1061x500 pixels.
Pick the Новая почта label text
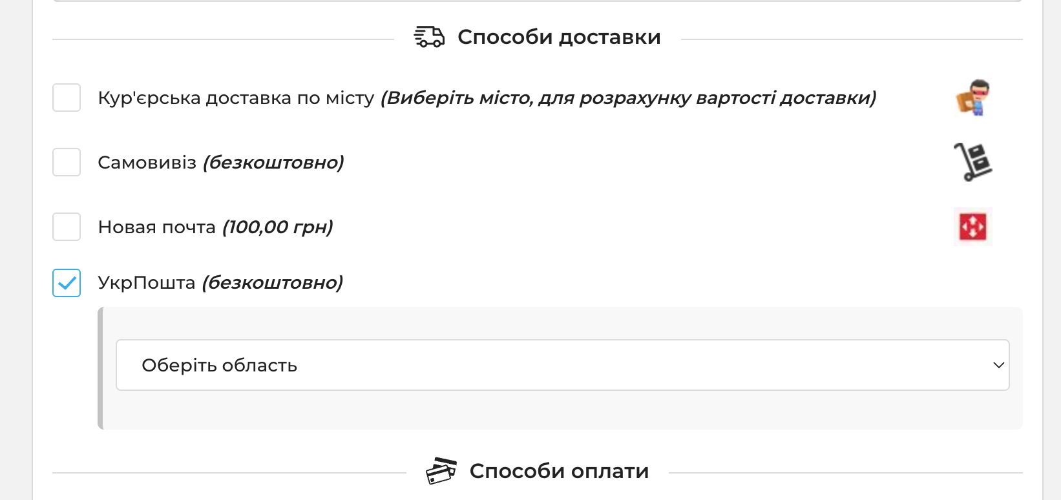coord(156,227)
